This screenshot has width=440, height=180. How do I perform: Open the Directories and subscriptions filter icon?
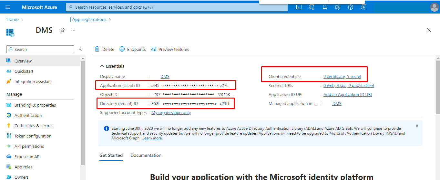click(312, 7)
